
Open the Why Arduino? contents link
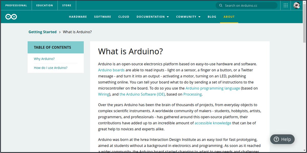click(x=44, y=59)
